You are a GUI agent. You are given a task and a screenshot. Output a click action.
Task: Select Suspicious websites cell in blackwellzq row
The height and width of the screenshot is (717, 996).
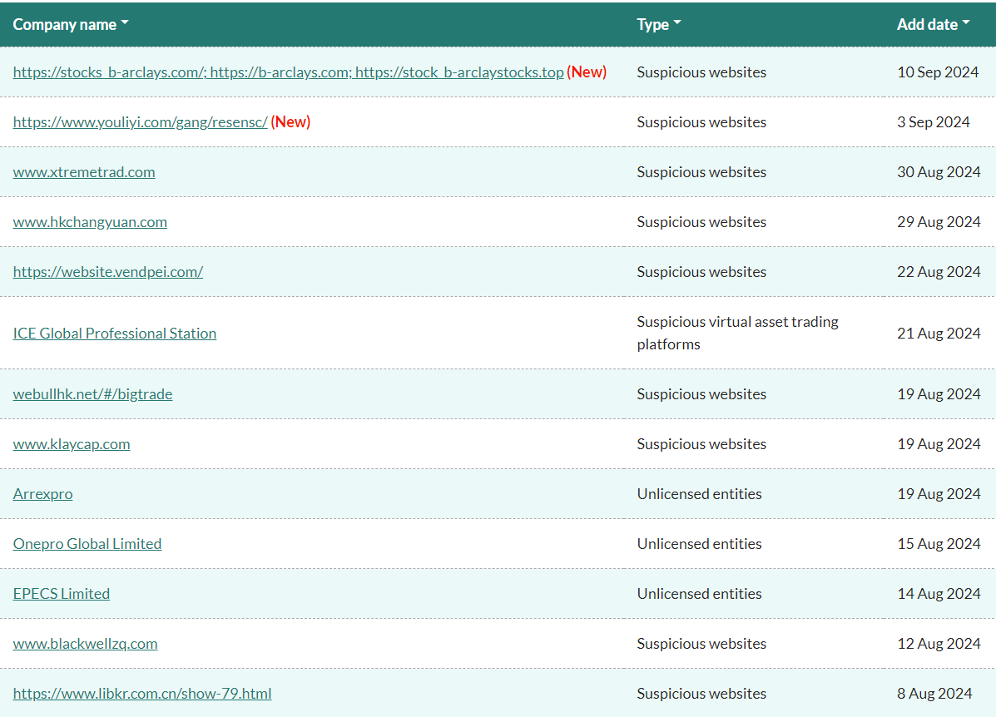(x=702, y=643)
